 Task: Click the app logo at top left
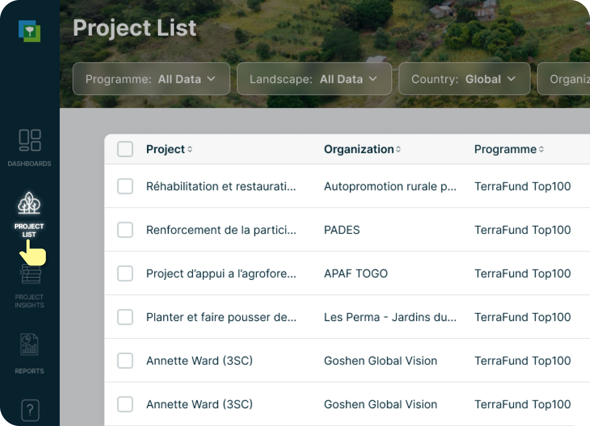click(x=30, y=31)
